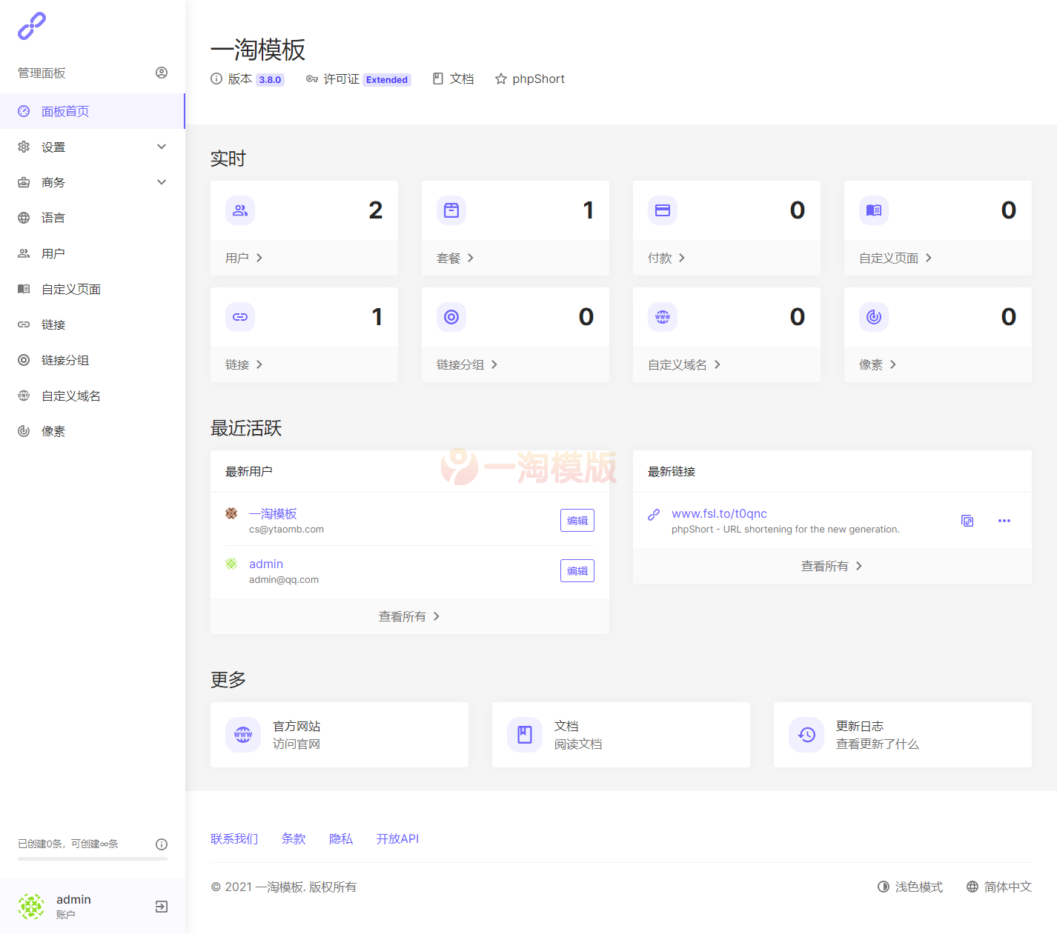This screenshot has width=1057, height=934.
Task: Click the copy icon beside www.fsl.to/t0qnc
Action: pyautogui.click(x=967, y=521)
